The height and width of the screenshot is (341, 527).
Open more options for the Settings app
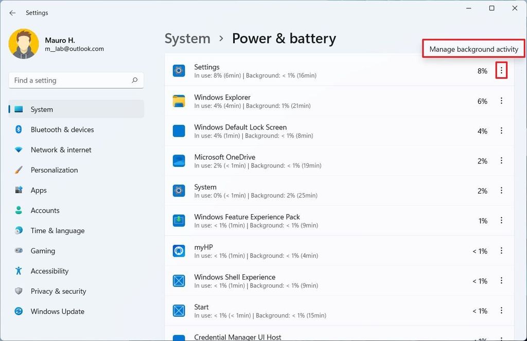(501, 71)
